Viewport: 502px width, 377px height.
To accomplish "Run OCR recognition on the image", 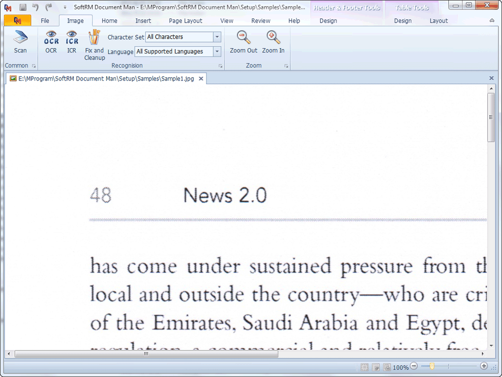I will coord(51,42).
